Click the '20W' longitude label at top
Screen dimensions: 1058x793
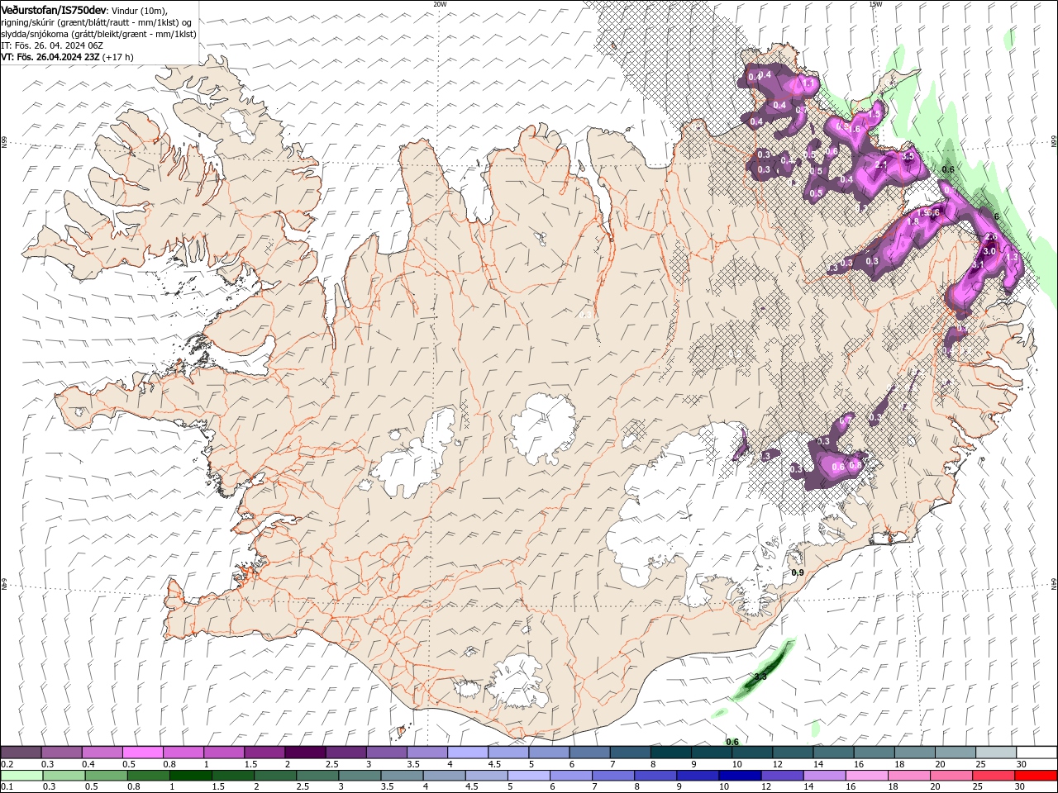click(440, 4)
